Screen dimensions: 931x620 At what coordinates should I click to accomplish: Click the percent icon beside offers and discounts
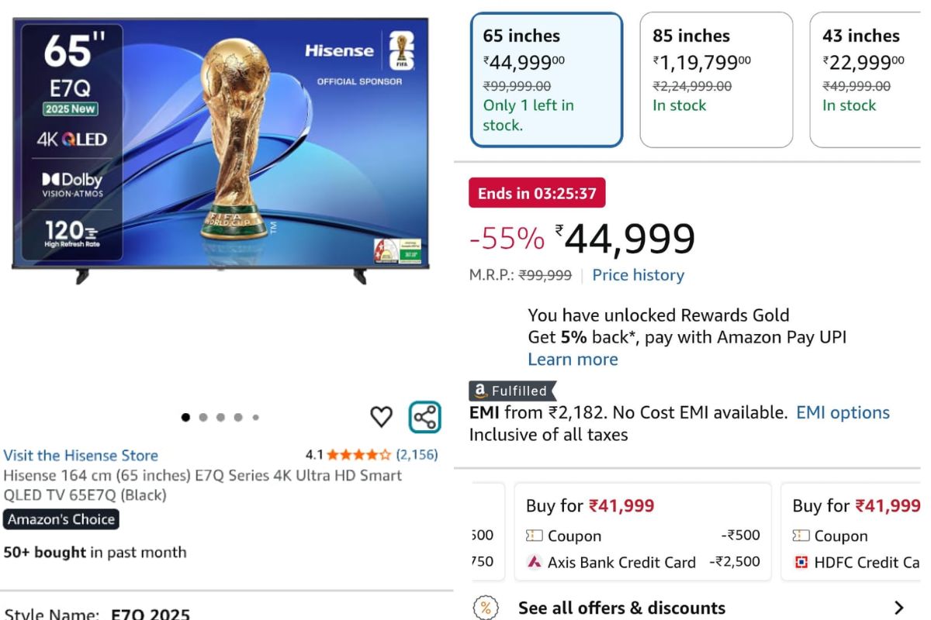[x=487, y=608]
